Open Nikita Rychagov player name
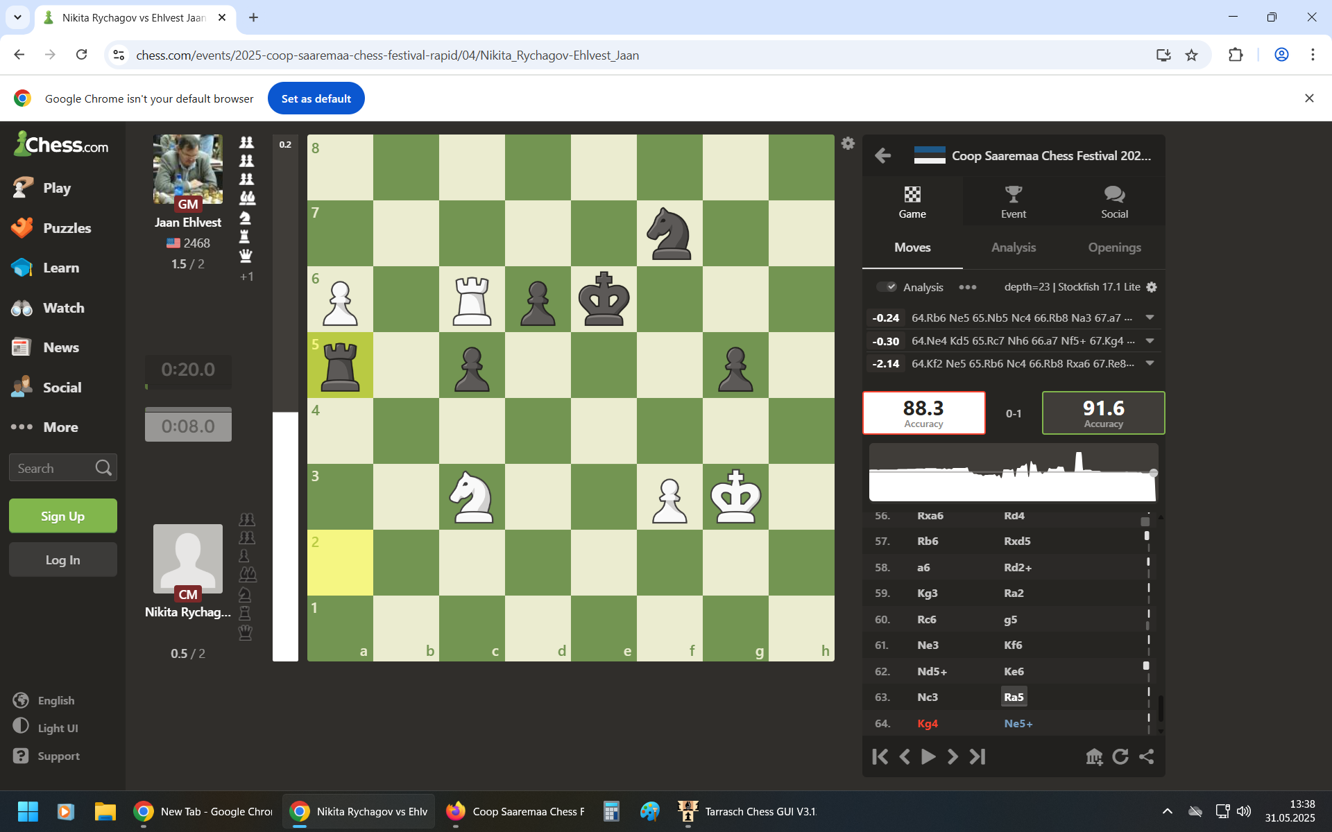 (x=188, y=612)
